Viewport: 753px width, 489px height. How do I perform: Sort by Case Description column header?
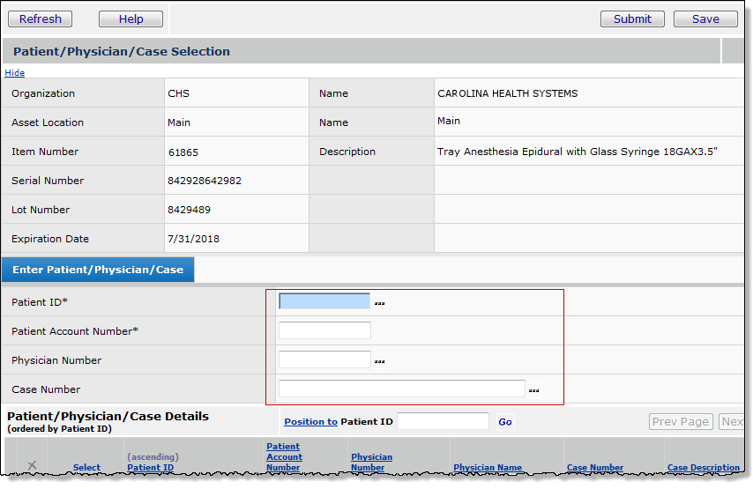(x=703, y=468)
